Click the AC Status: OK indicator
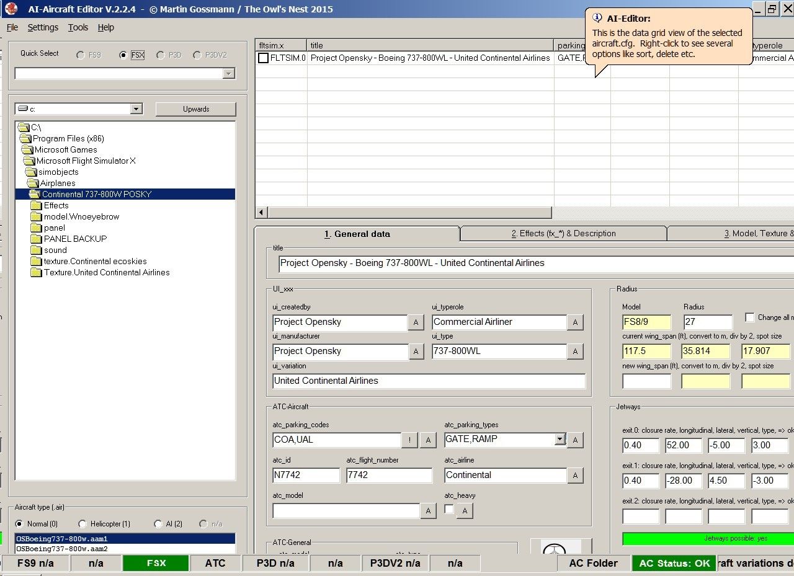Image resolution: width=794 pixels, height=576 pixels. coord(674,563)
